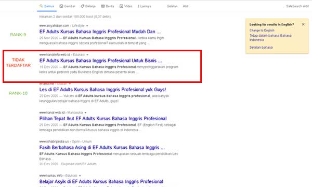Click the snippet dated 25 Nov 2020
This screenshot has width=312, height=187.
pos(102,40)
